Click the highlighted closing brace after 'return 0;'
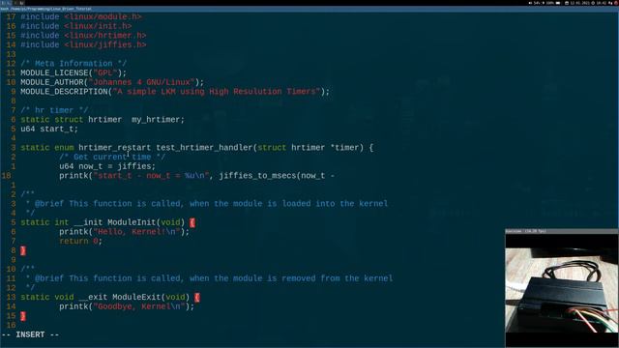This screenshot has width=619, height=348. pyautogui.click(x=23, y=250)
